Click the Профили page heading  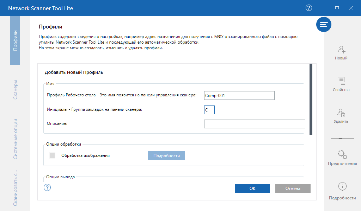click(x=50, y=27)
